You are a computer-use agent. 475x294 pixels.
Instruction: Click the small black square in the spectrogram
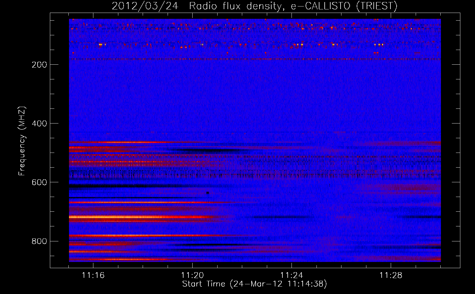click(x=208, y=193)
